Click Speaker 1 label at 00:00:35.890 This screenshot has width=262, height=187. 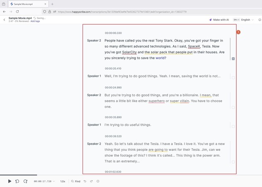(94, 125)
